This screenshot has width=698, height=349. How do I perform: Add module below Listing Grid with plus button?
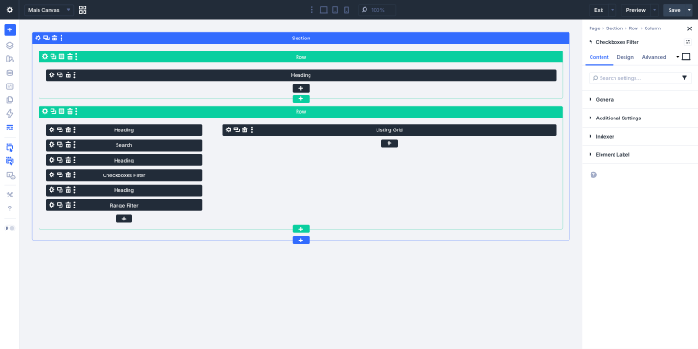point(389,143)
